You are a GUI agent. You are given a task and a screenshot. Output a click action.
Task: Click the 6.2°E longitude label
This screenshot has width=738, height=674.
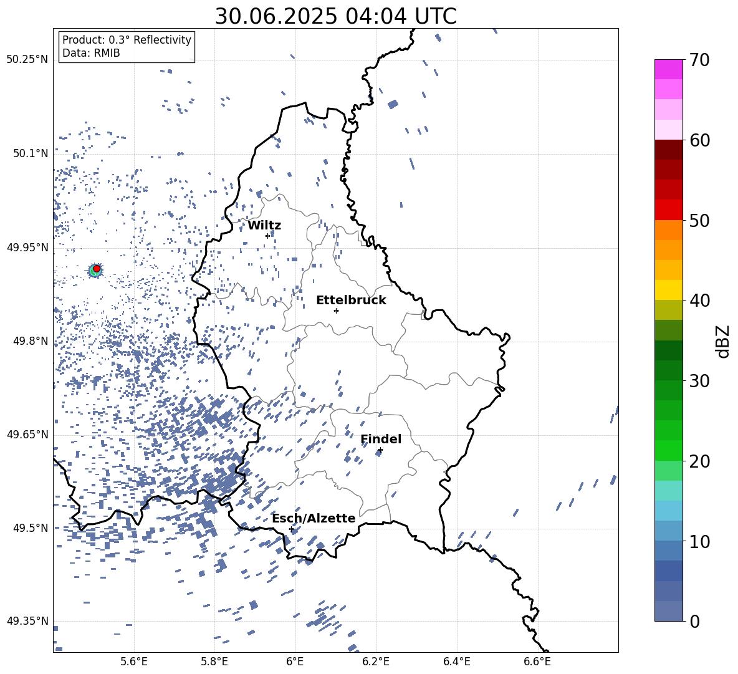point(376,662)
